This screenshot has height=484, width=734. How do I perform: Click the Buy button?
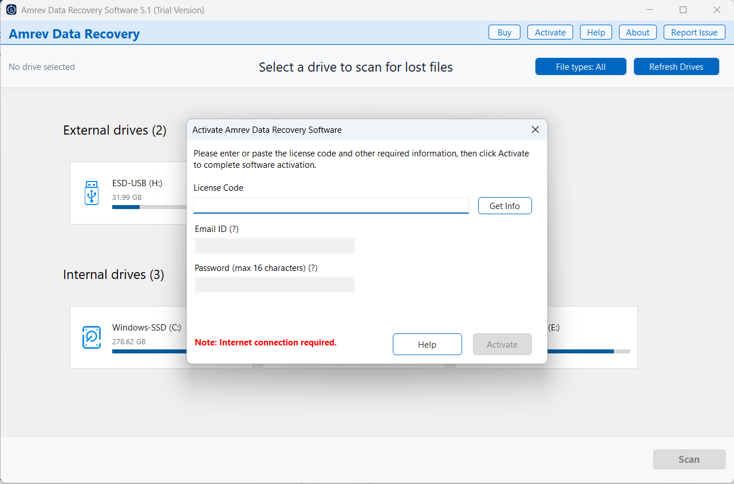pos(504,33)
